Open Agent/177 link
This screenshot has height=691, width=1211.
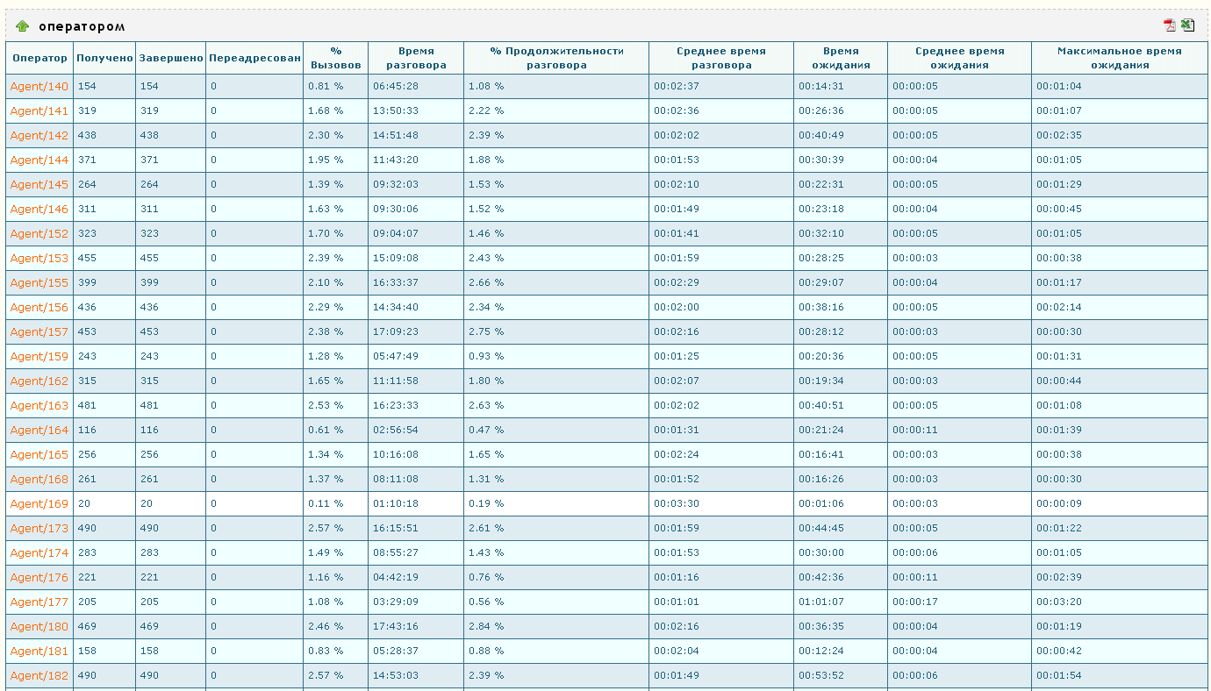click(x=39, y=602)
